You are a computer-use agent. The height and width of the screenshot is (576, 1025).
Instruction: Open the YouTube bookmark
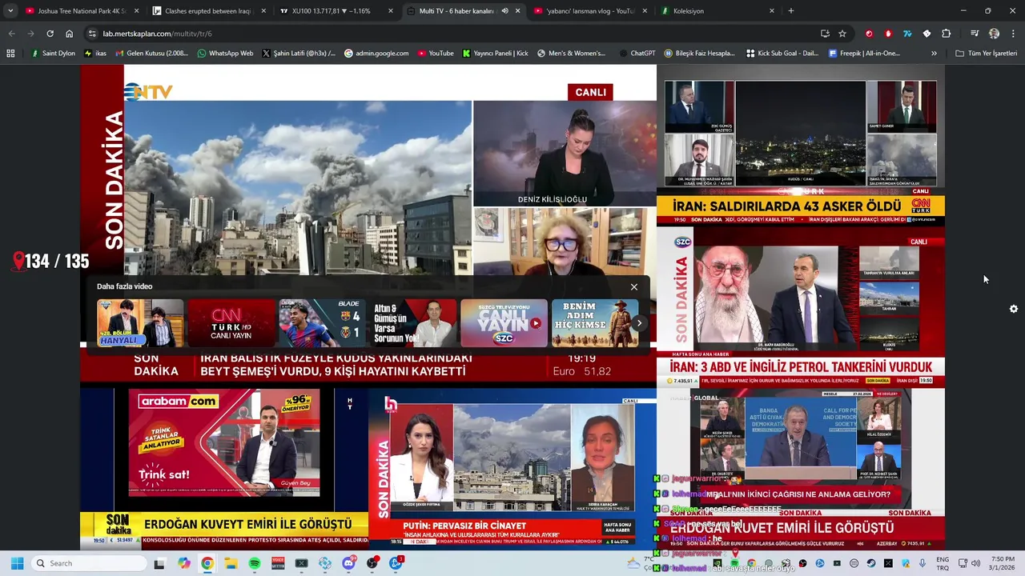[435, 54]
